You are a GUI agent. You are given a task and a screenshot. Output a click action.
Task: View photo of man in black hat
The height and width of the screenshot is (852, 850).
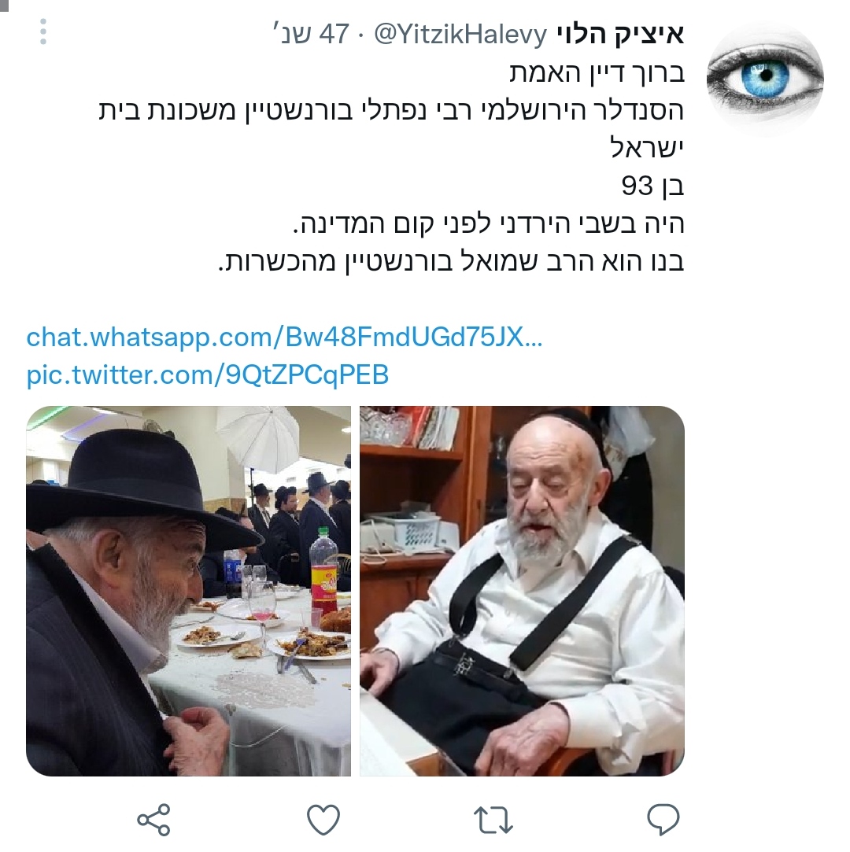(189, 591)
